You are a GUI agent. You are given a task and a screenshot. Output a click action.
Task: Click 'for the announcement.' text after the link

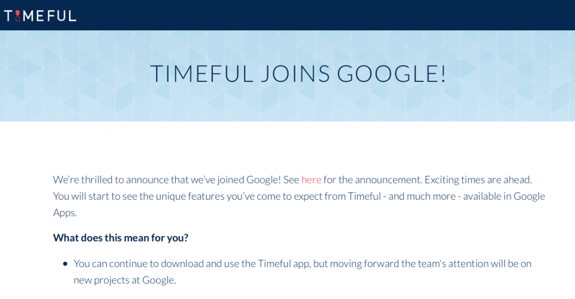[372, 180]
